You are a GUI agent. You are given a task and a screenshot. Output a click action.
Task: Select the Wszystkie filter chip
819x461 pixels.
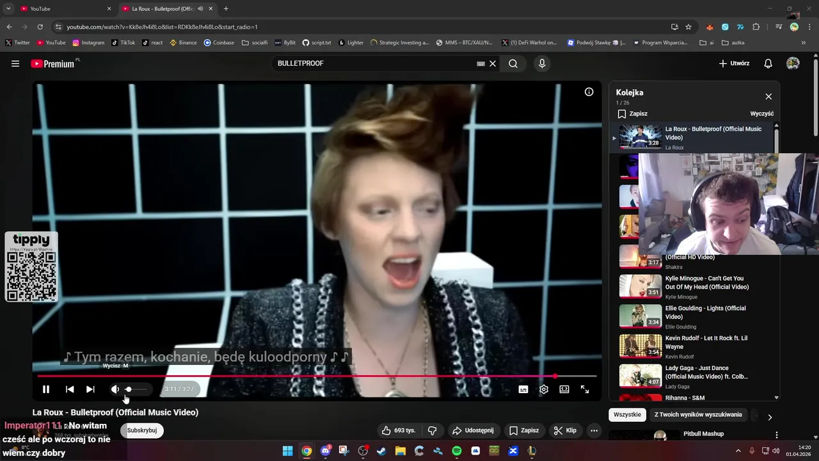click(627, 414)
